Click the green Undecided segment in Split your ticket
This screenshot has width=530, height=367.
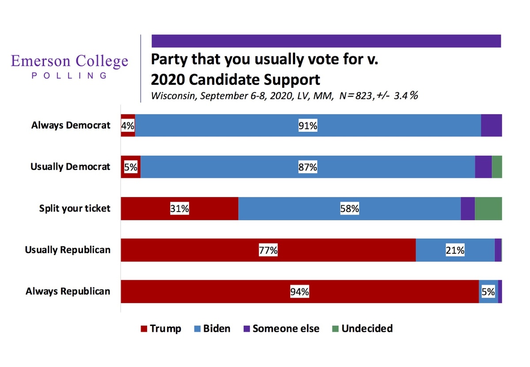coord(488,208)
